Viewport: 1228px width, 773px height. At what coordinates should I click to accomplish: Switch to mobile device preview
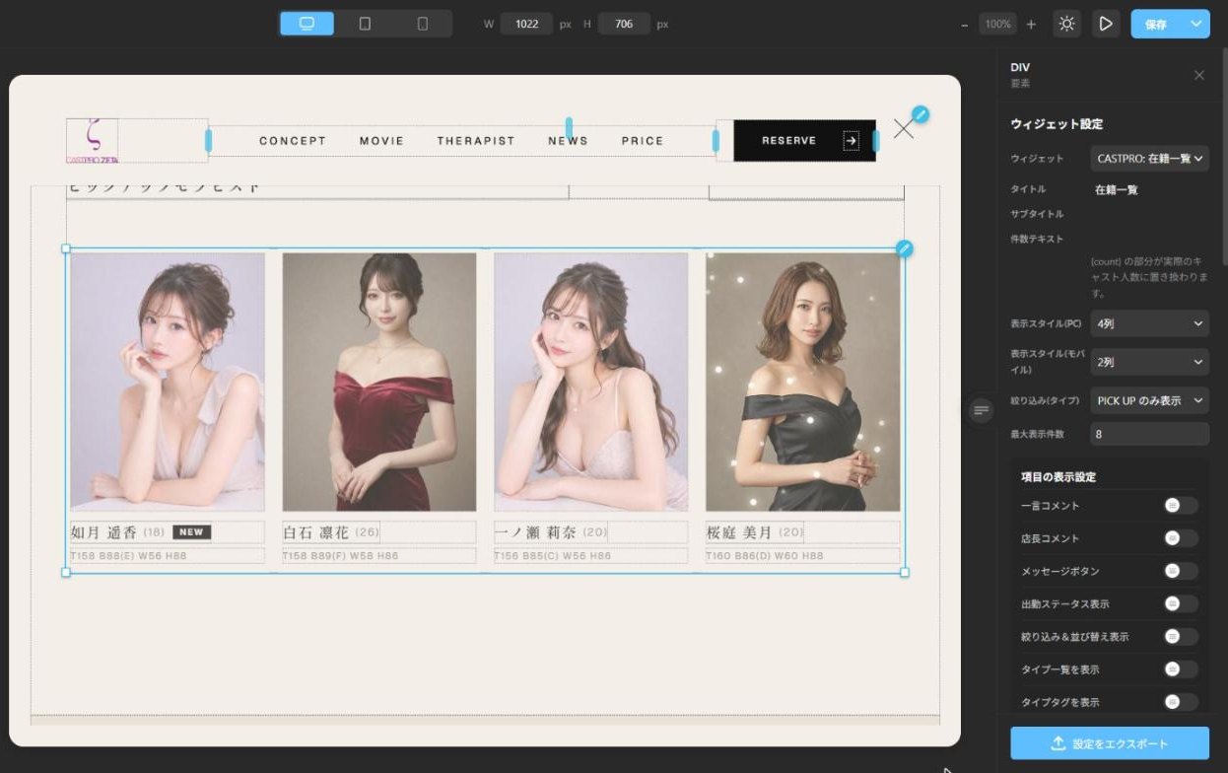[x=423, y=24]
